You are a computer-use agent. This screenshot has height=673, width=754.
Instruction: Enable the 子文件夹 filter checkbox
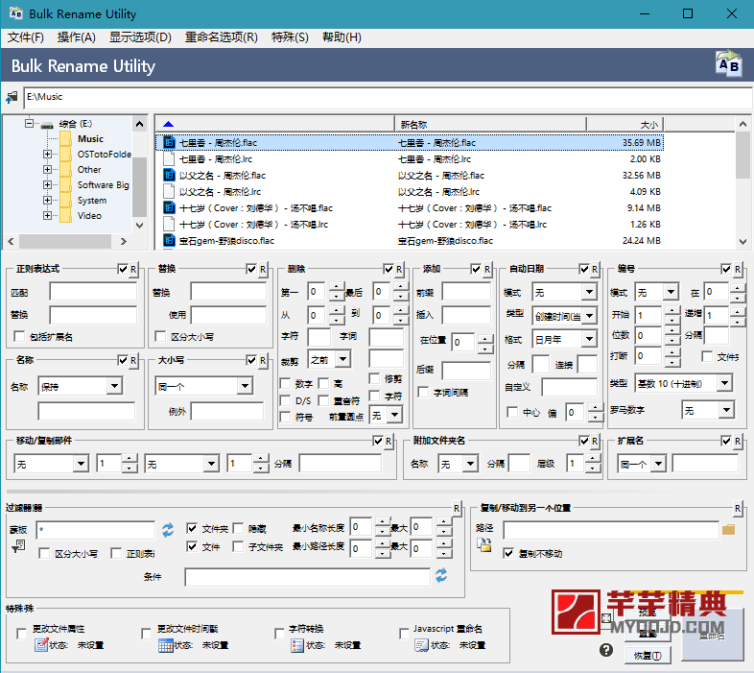tap(238, 546)
